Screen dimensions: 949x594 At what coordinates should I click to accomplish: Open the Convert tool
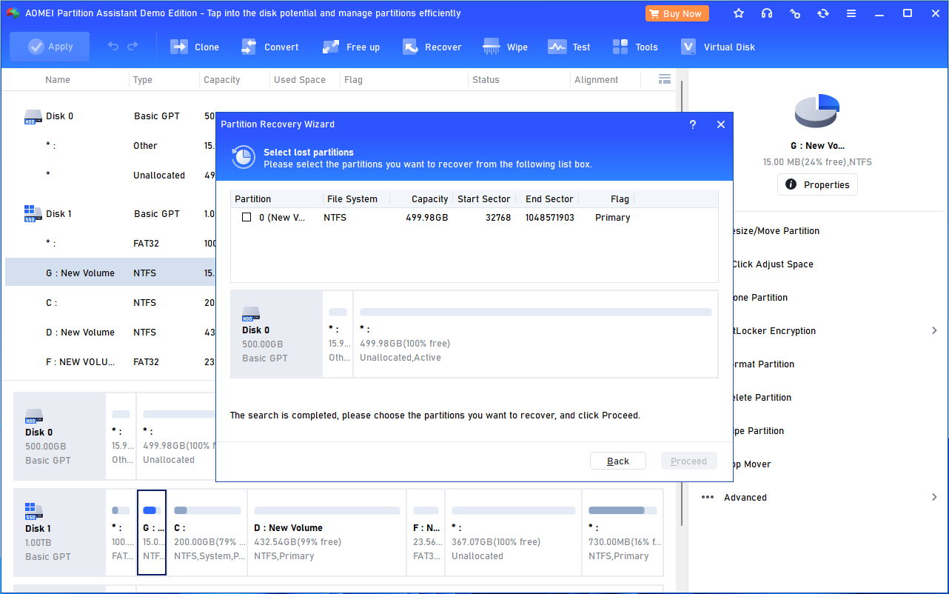[270, 46]
